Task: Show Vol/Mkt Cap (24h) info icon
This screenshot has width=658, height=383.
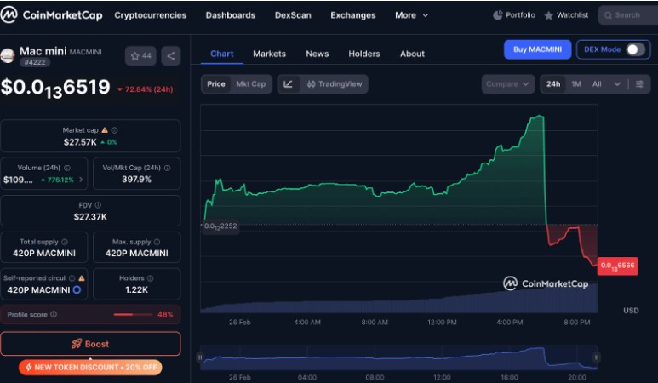Action: click(x=168, y=168)
